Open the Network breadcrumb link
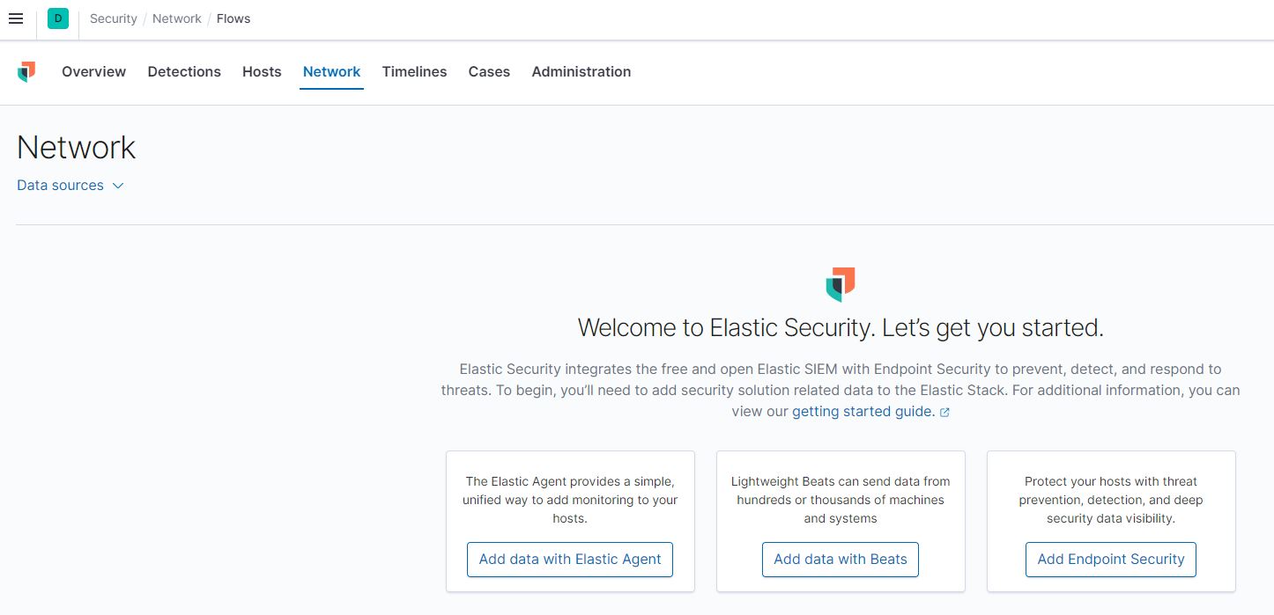 (x=176, y=18)
